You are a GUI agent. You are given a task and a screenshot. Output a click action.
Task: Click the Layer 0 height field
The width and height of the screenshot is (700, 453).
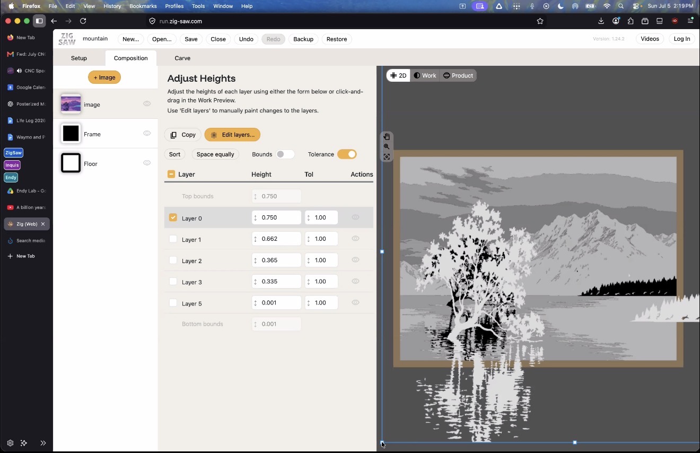[277, 217]
